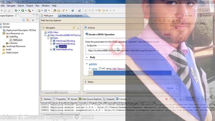
Task: Open the Window menu
Action: (x=46, y=6)
